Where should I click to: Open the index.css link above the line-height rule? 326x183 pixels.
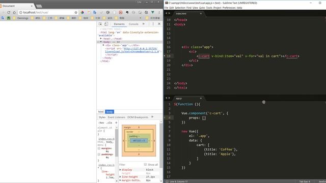tap(106, 165)
